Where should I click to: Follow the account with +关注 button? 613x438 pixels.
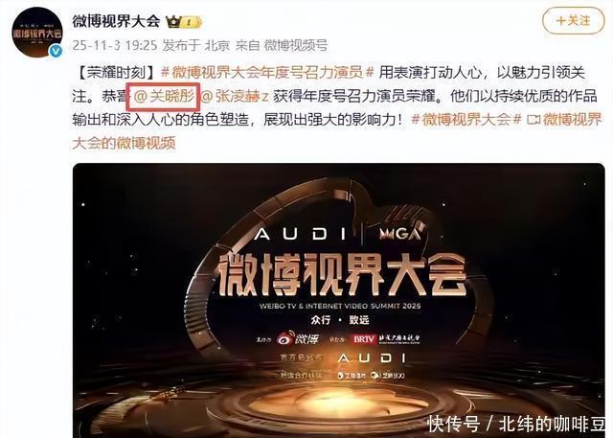point(573,21)
